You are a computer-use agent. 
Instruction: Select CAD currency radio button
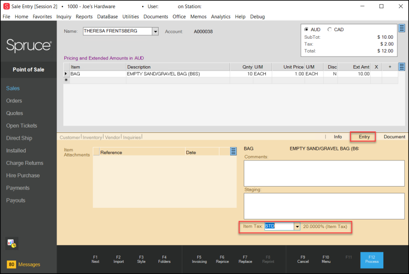(x=330, y=29)
